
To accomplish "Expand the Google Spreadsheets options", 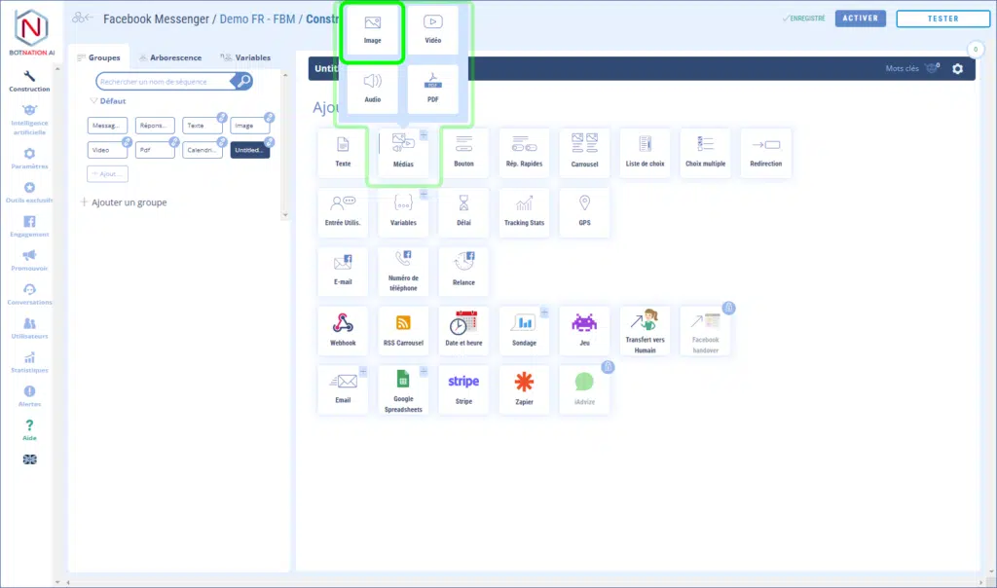I will coord(424,372).
